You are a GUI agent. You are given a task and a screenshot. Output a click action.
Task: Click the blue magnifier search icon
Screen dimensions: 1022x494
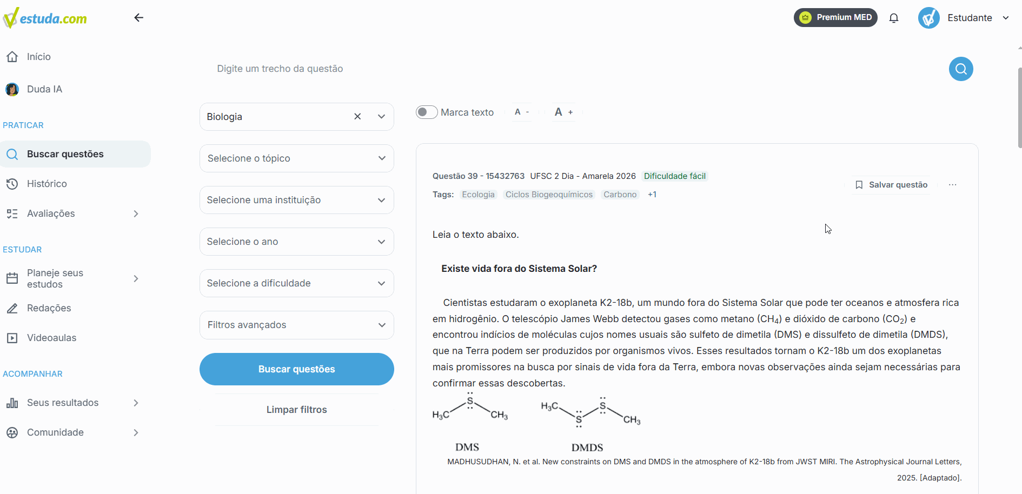point(961,69)
